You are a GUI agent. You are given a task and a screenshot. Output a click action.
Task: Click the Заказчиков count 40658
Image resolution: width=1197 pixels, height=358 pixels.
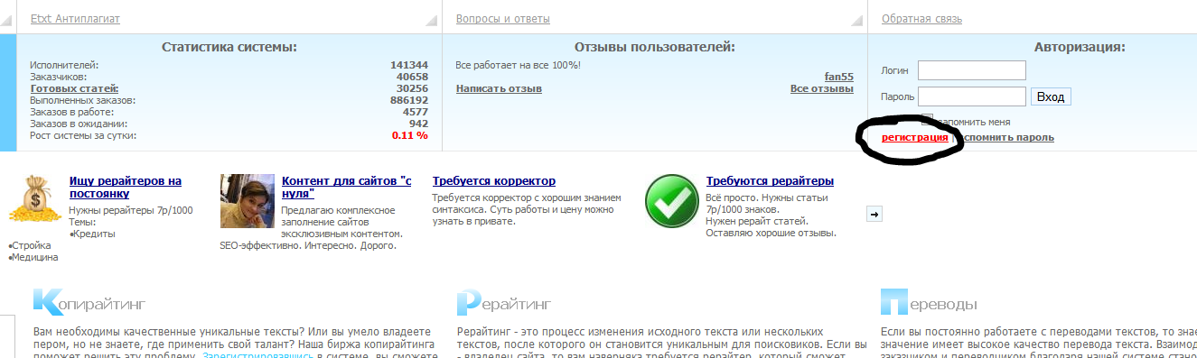[412, 77]
